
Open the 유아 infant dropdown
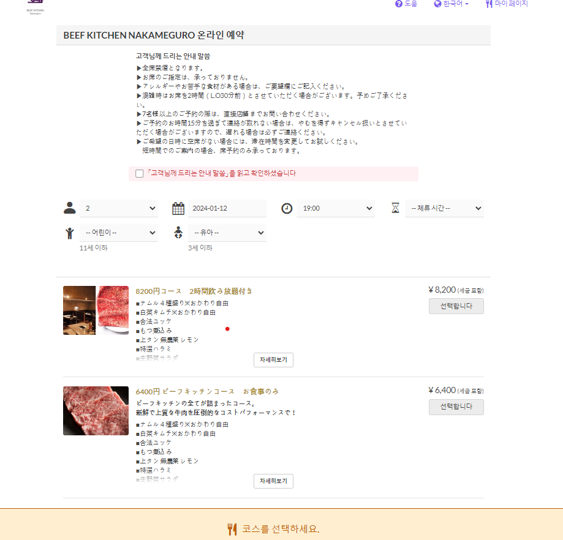(x=227, y=233)
